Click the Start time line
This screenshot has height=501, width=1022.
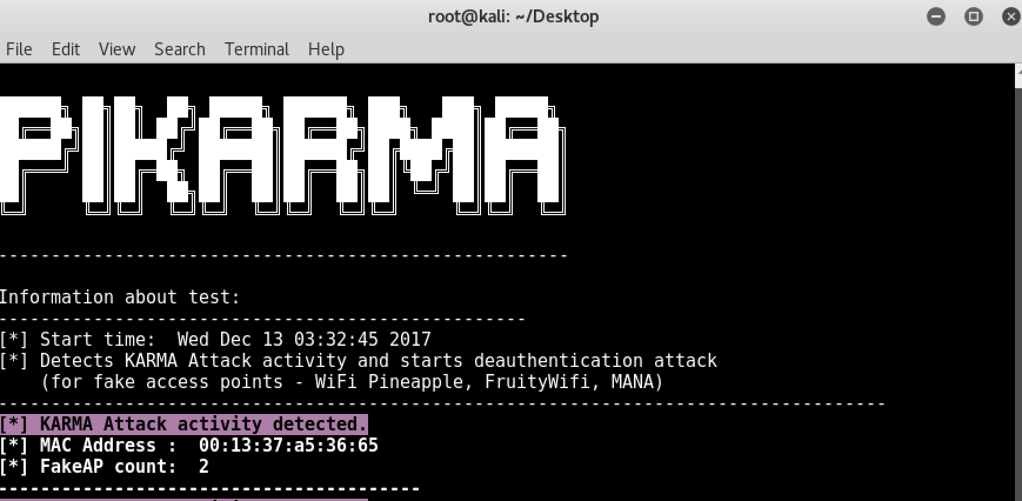click(x=215, y=339)
